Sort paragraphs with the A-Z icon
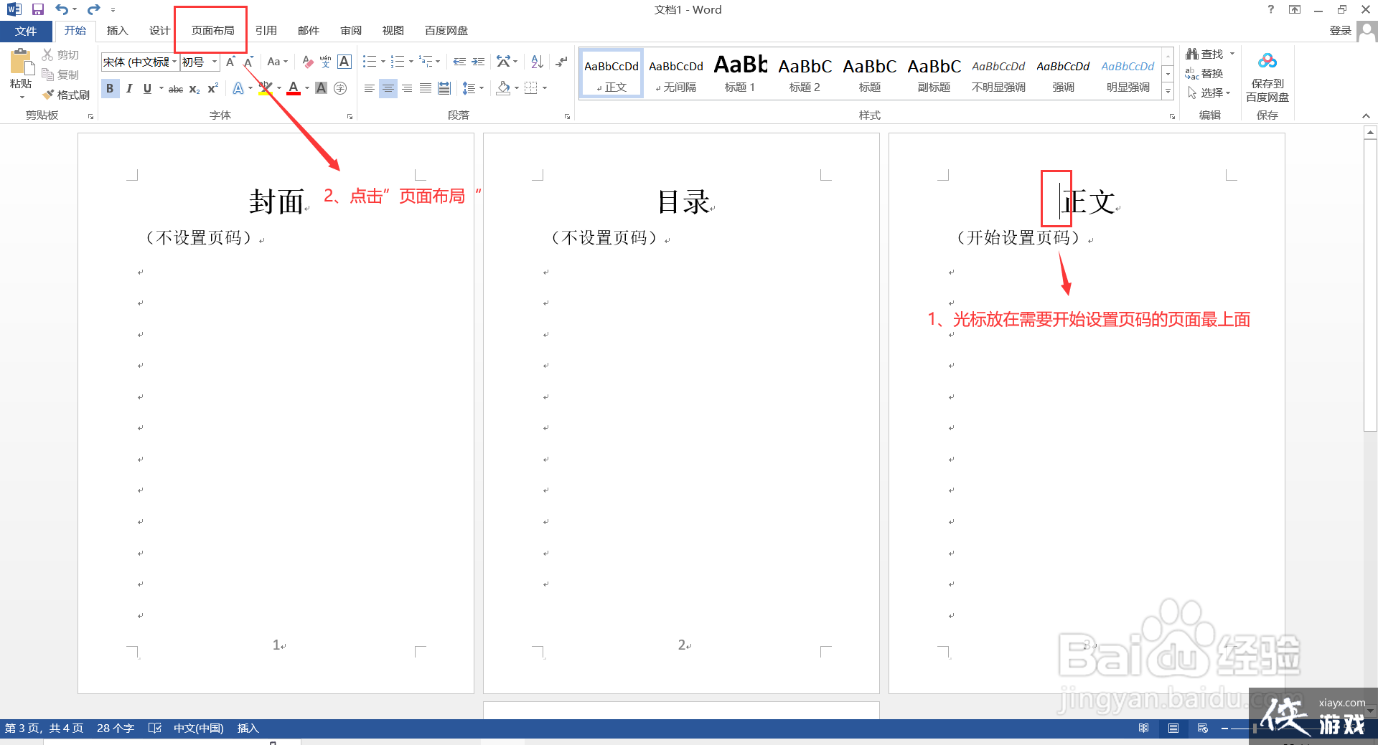The height and width of the screenshot is (745, 1378). click(537, 62)
